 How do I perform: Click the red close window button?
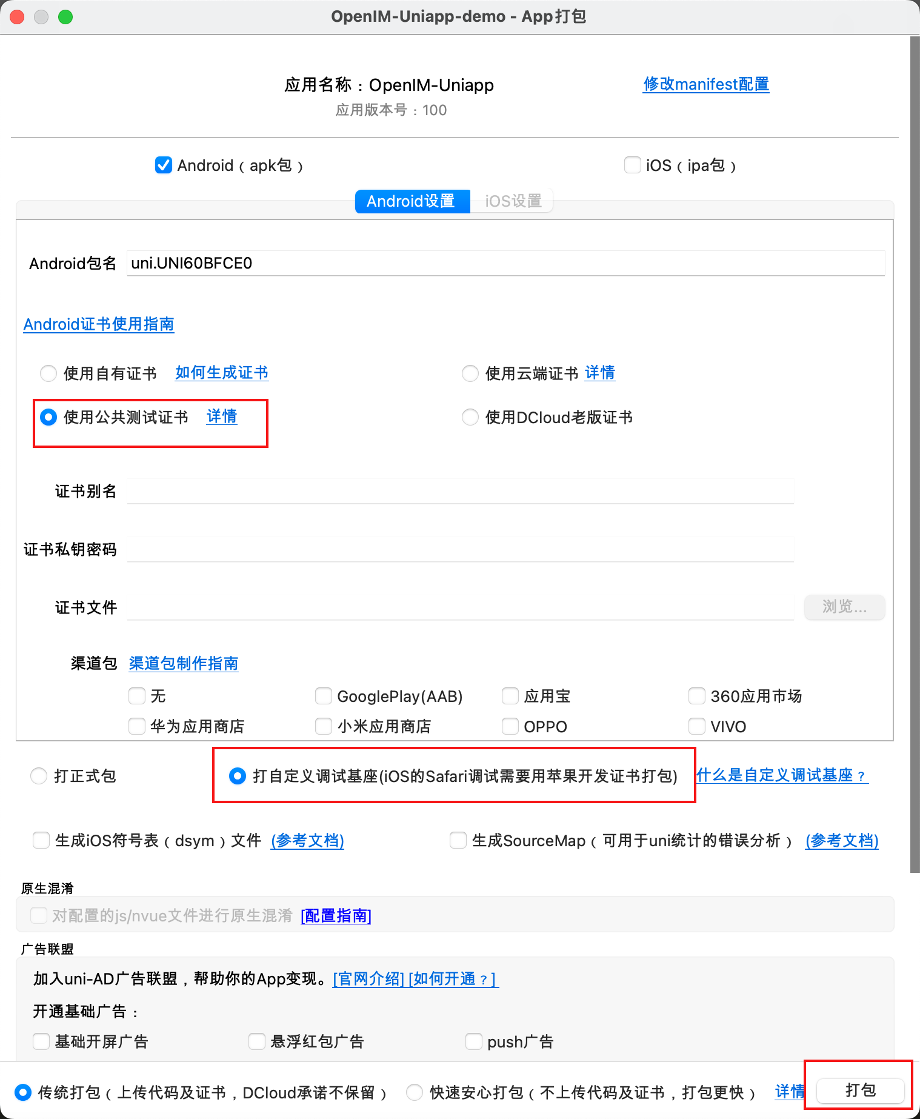(x=17, y=17)
